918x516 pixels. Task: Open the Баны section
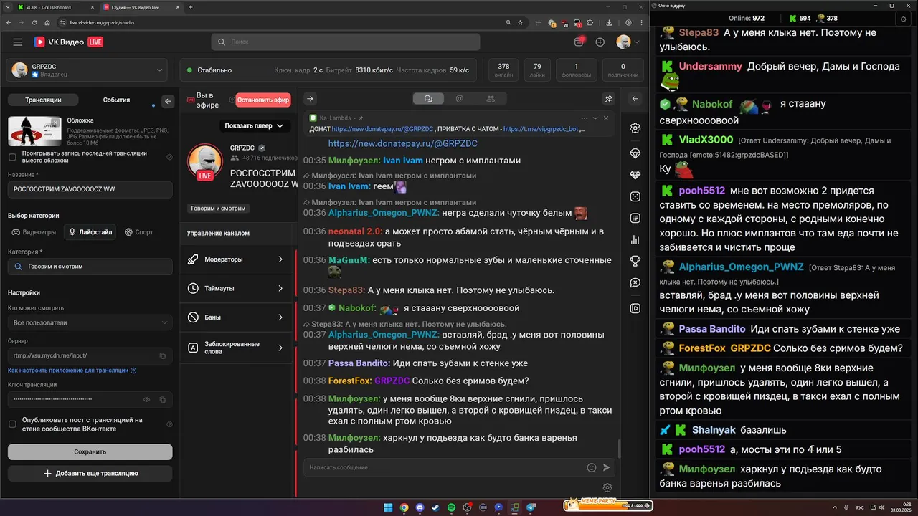237,317
